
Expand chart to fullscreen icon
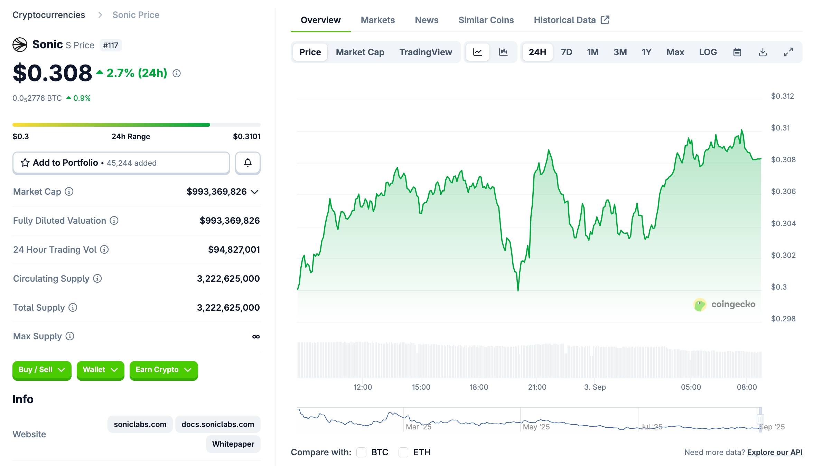pyautogui.click(x=788, y=52)
